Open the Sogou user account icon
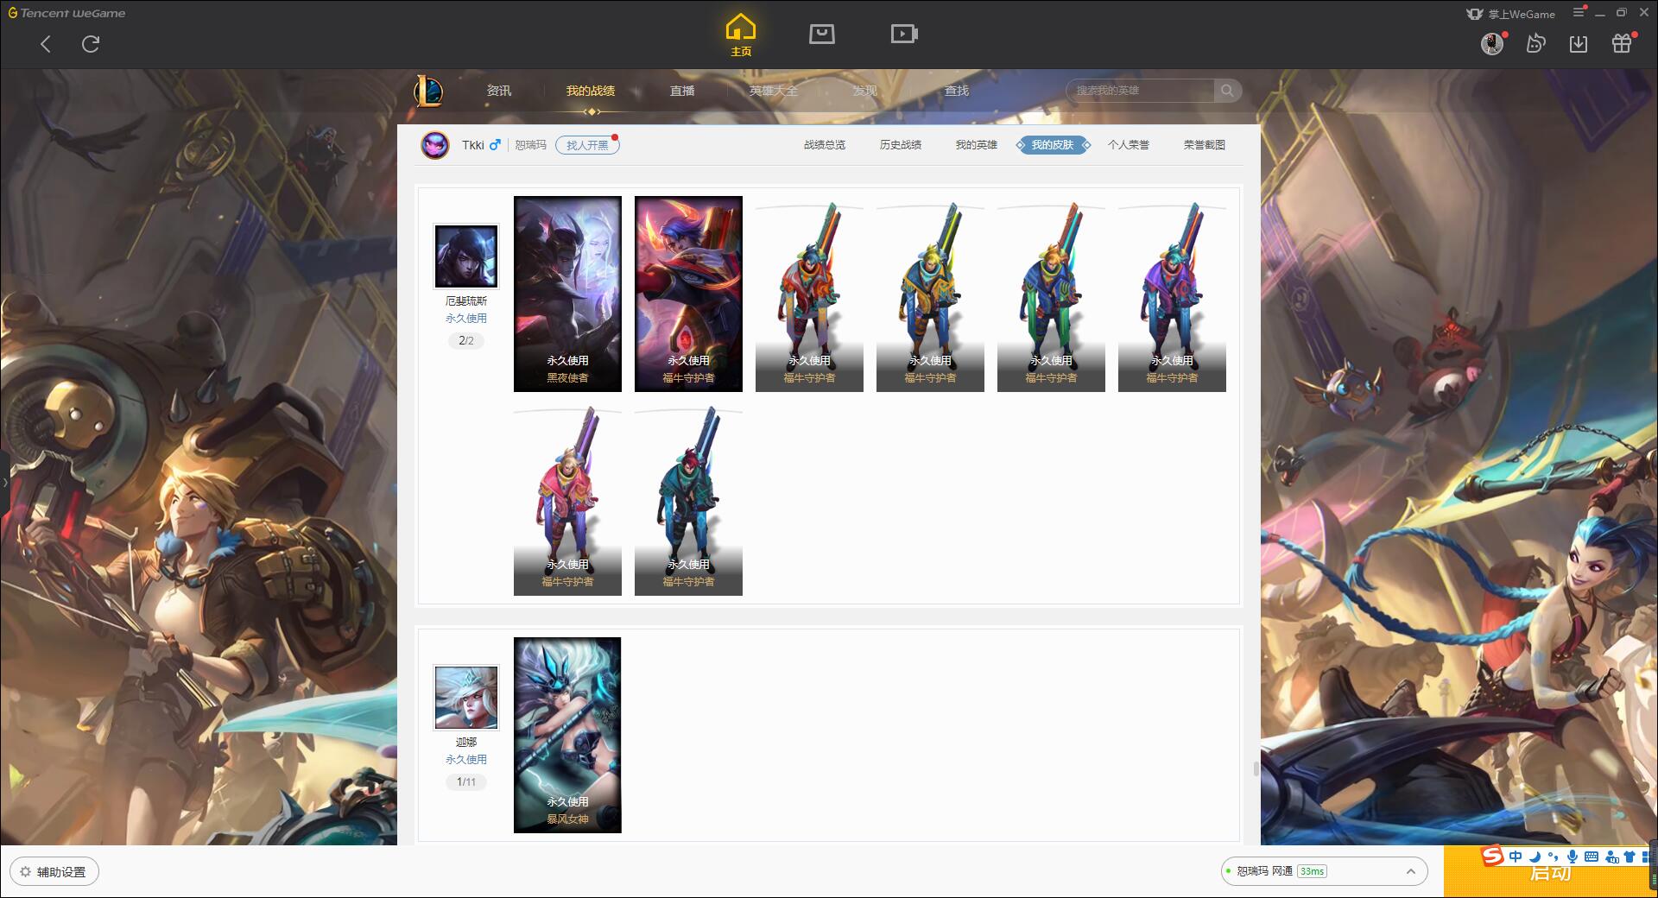This screenshot has height=898, width=1658. 1611,857
